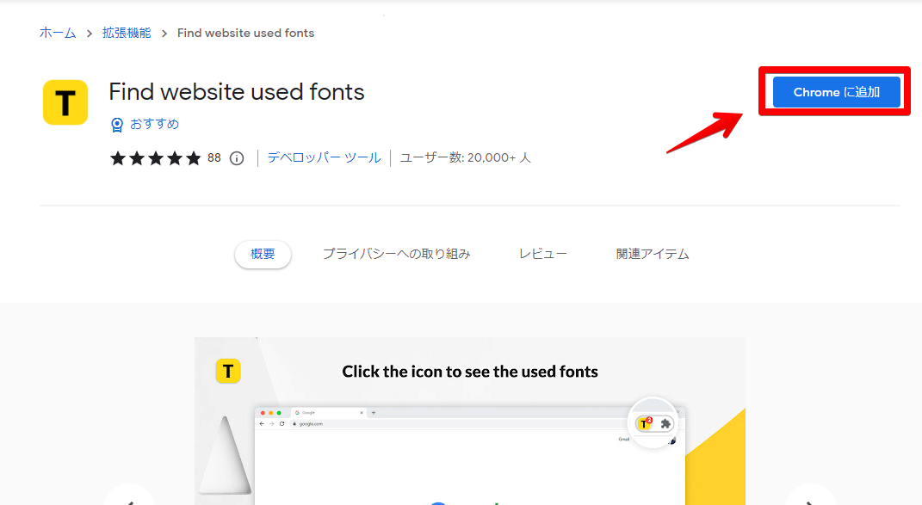922x505 pixels.
Task: Click the yellow T extension logo
Action: (65, 102)
